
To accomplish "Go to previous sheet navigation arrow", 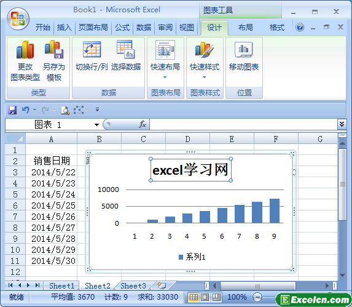I will 20,285.
